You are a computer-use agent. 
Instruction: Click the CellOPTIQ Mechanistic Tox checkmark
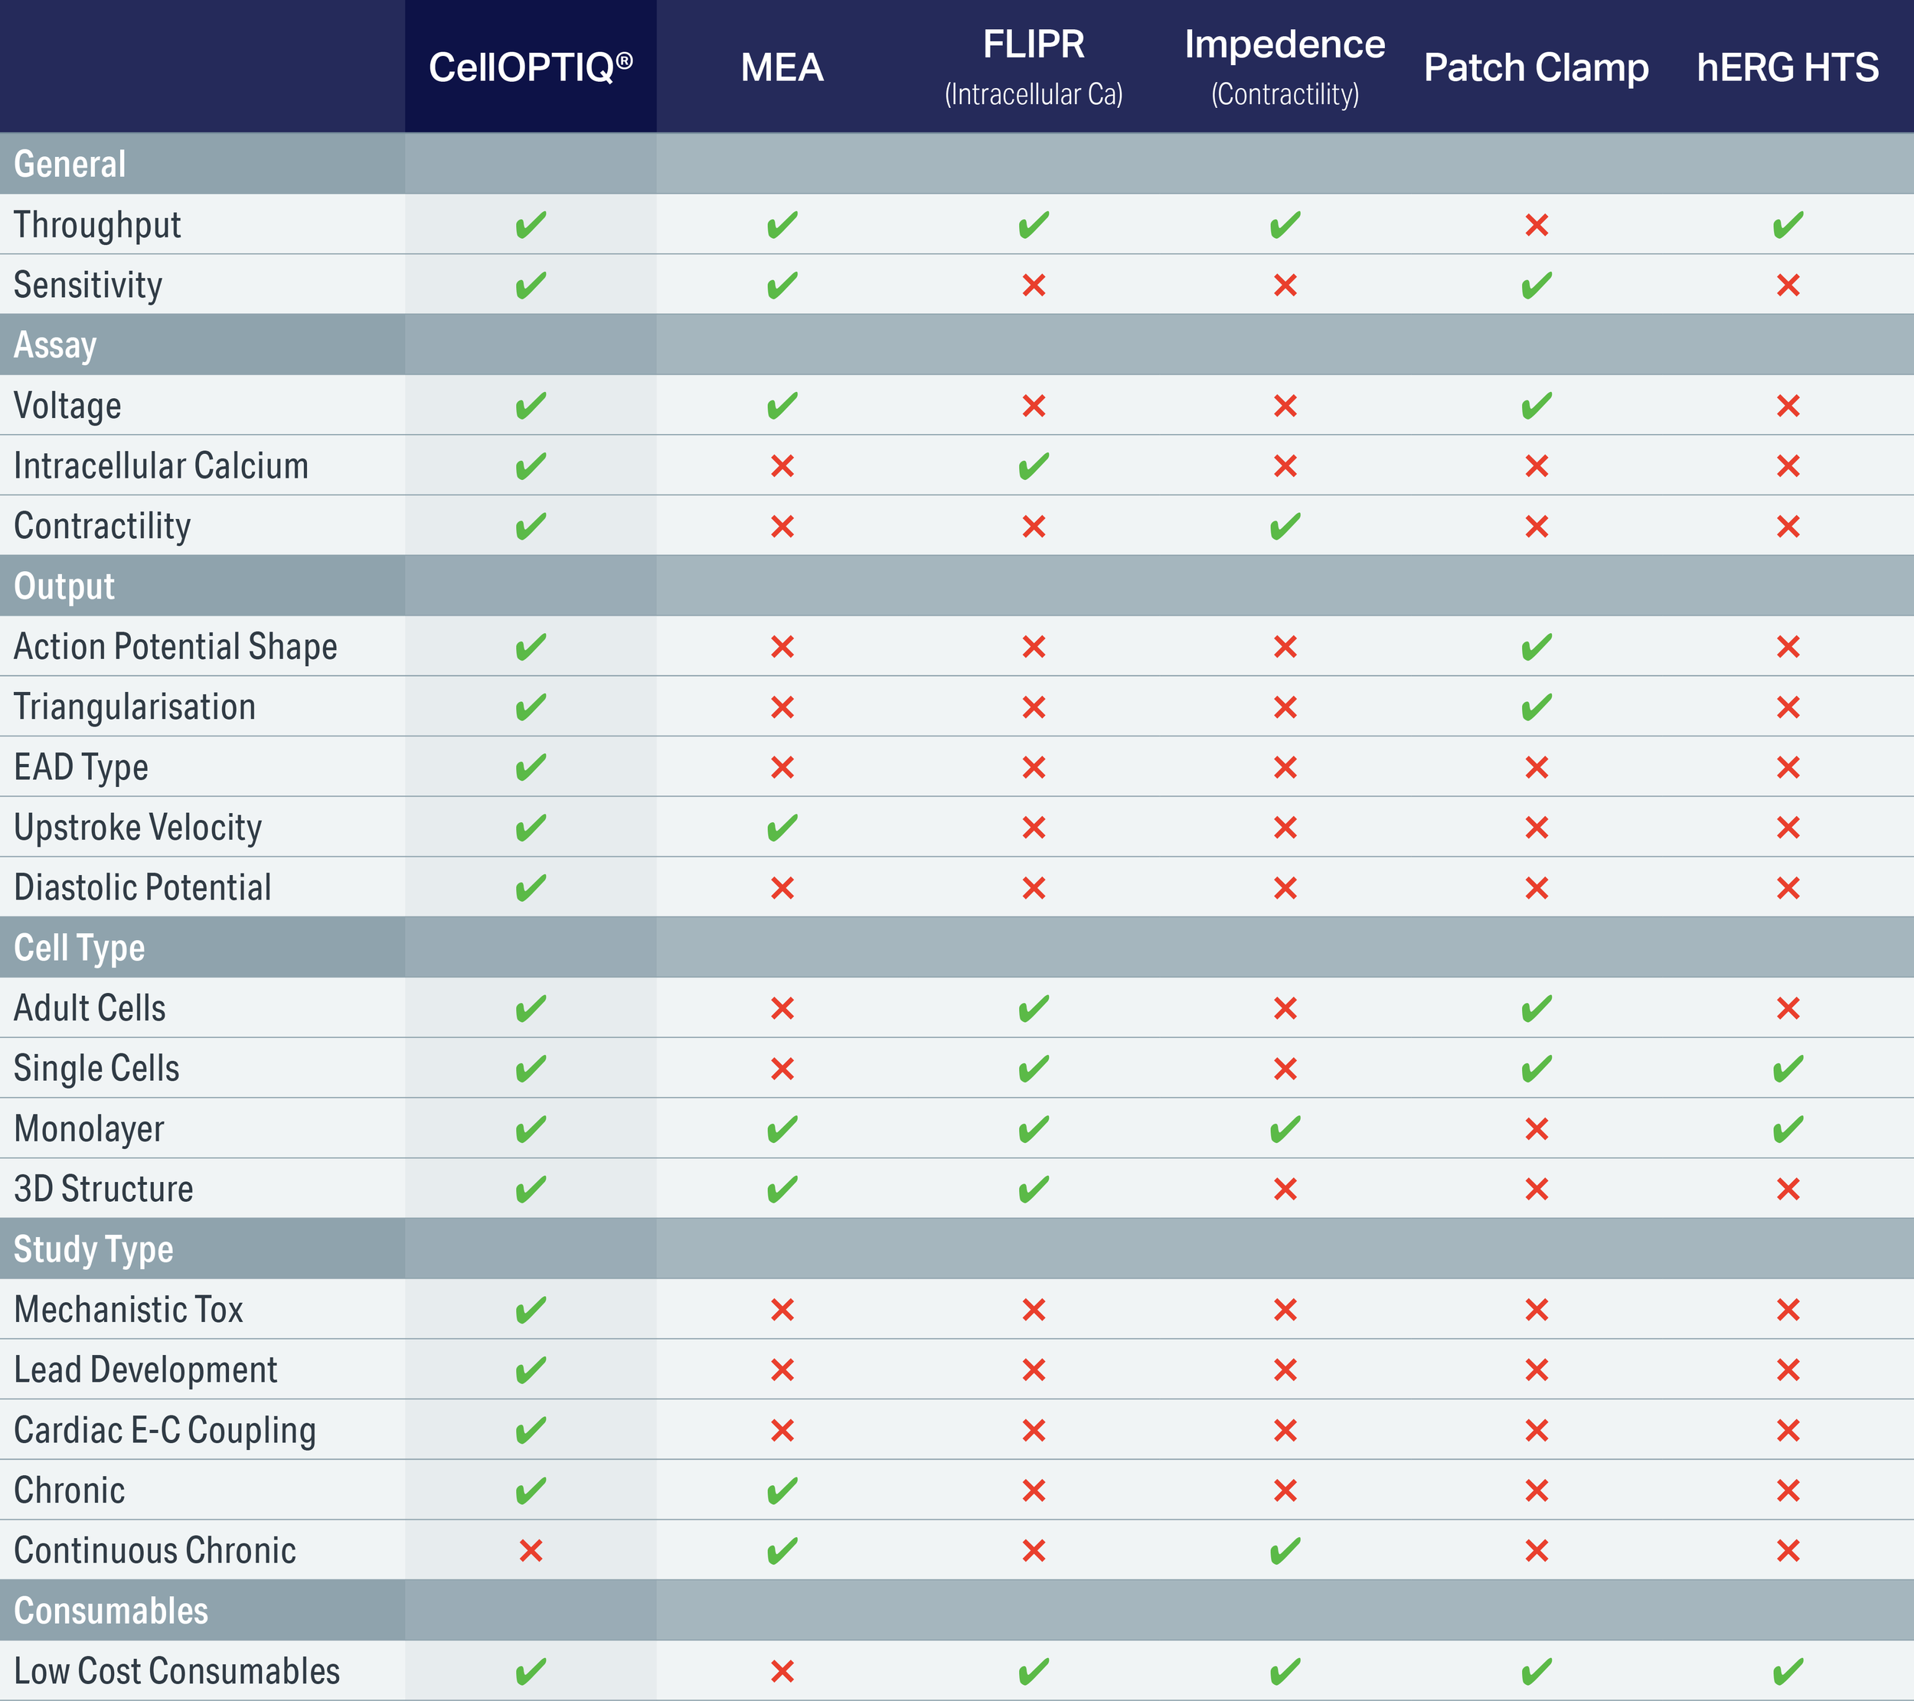click(x=531, y=1310)
